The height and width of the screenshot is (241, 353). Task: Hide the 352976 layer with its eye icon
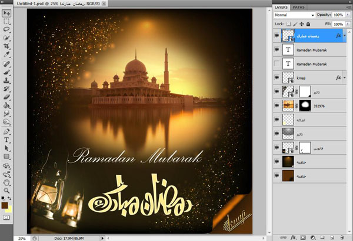277,106
